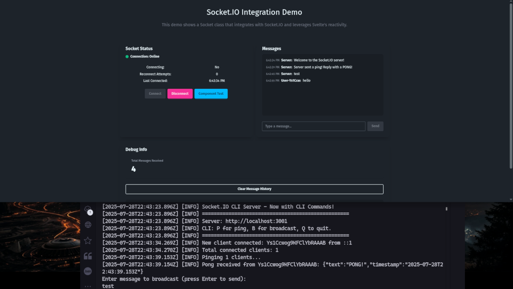Open the Json icon in terminal sidebar

point(88,271)
